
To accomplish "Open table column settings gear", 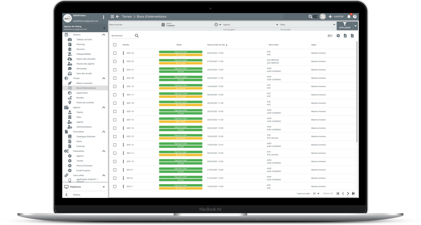I will pyautogui.click(x=338, y=36).
